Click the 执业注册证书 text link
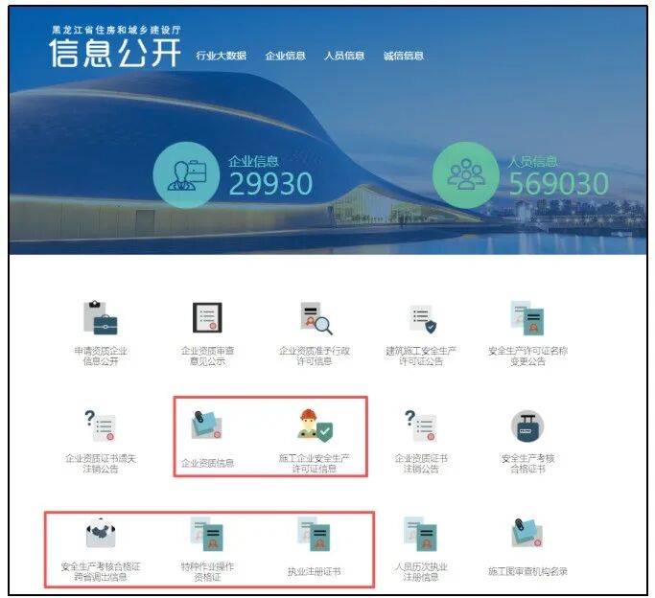Screen dimensions: 655x598 (315, 572)
